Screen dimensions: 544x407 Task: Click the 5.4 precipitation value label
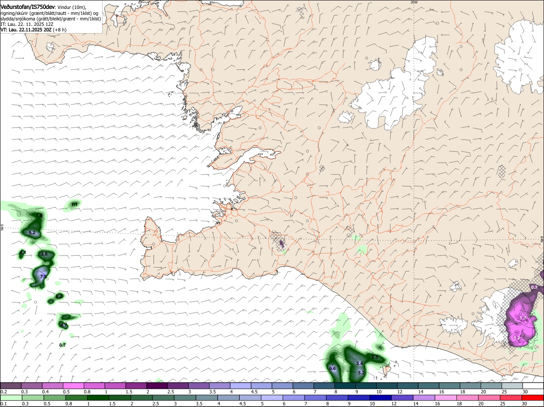(x=359, y=363)
